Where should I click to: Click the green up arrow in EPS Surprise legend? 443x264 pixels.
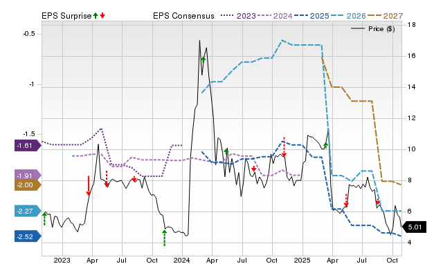coord(96,16)
